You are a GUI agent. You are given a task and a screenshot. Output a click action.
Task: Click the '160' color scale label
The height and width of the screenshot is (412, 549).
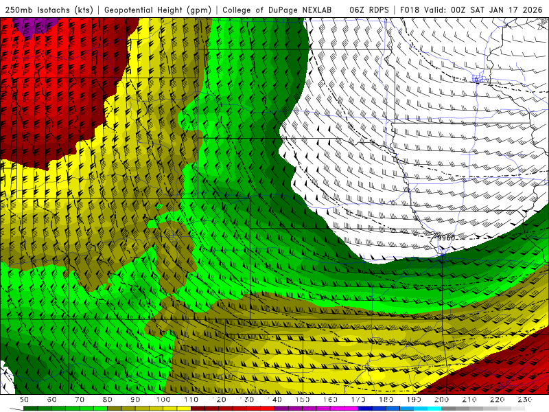pyautogui.click(x=330, y=400)
